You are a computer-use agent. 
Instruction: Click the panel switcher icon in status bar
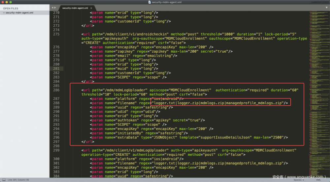pyautogui.click(x=4, y=180)
